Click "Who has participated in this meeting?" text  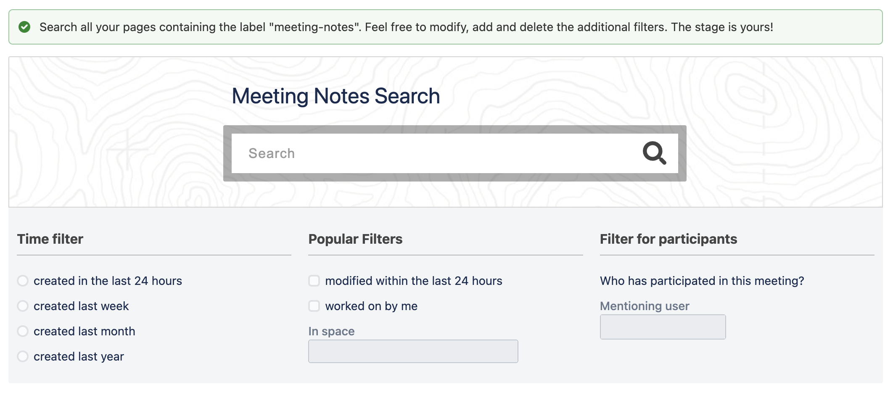(702, 281)
